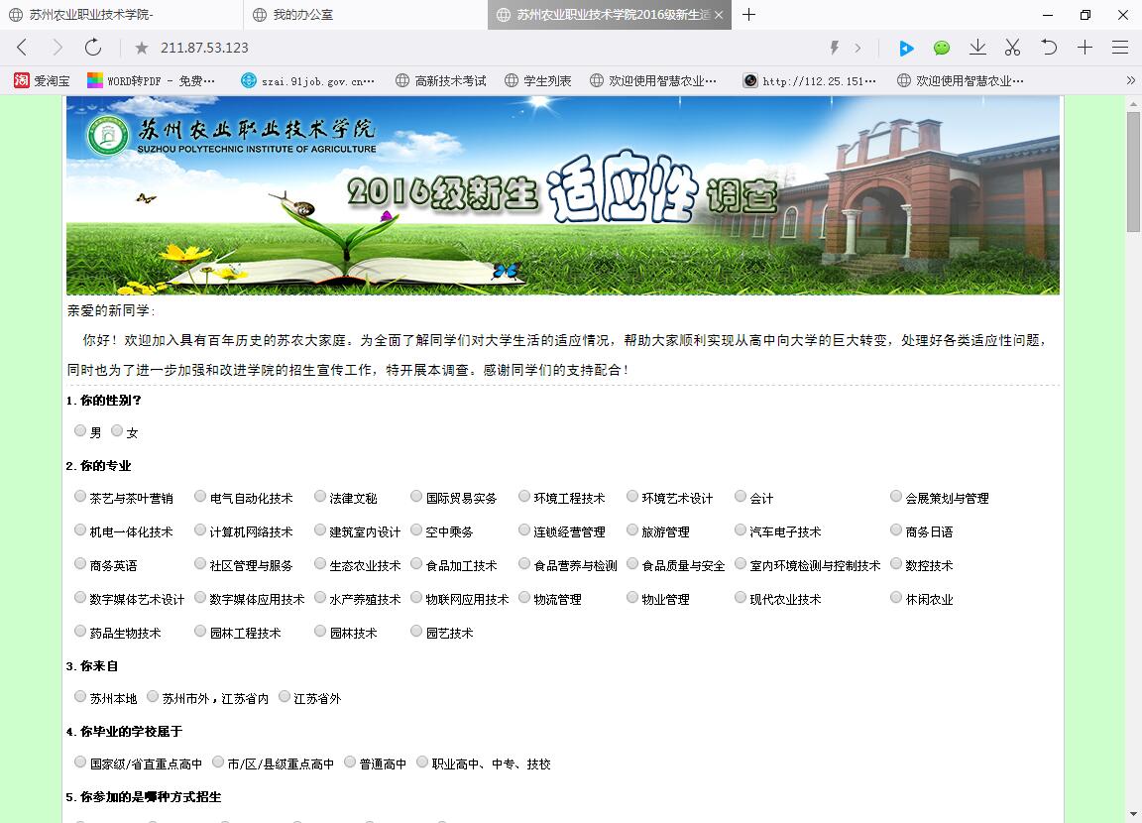Open the first 欢迎使用智慧农业 bookmark
The width and height of the screenshot is (1142, 823).
pos(653,81)
